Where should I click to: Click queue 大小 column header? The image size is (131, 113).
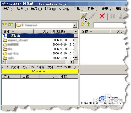click(x=50, y=77)
